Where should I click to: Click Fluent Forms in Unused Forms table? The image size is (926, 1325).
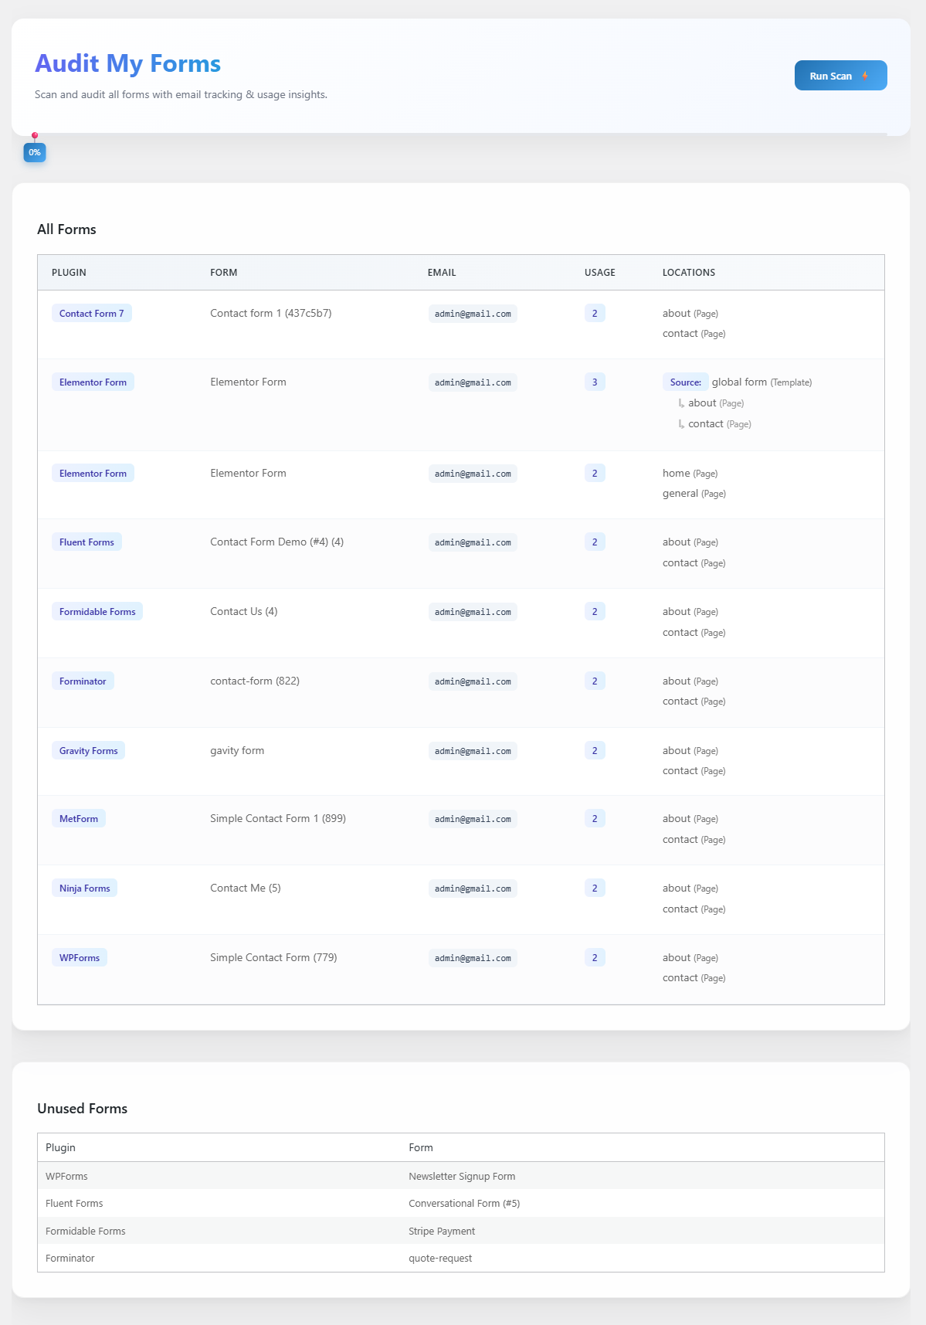tap(74, 1203)
